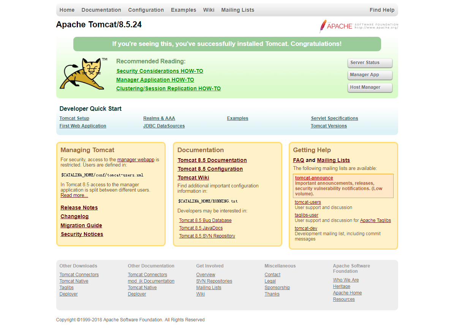The image size is (454, 335).
Task: Open Mailing Lists in top navigation
Action: pos(238,10)
